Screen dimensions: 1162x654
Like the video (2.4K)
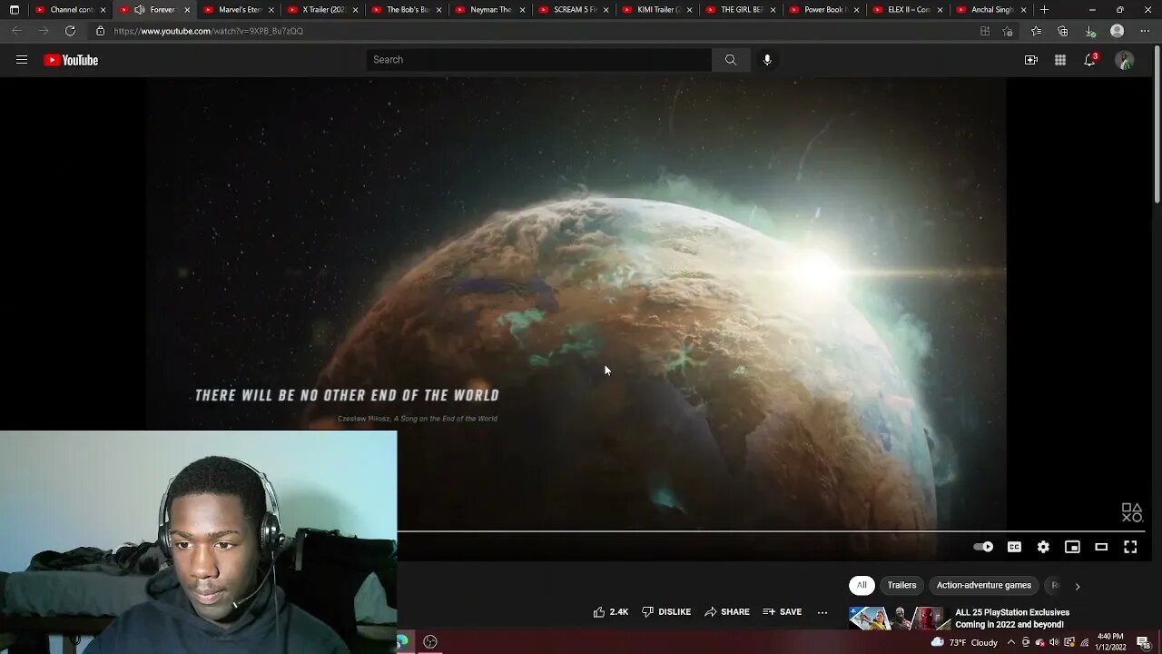point(610,612)
